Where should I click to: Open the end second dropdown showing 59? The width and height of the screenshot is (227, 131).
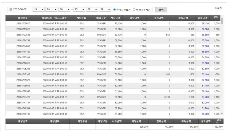pos(105,10)
